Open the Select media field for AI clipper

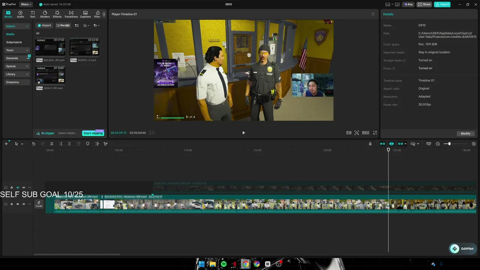tap(68, 133)
